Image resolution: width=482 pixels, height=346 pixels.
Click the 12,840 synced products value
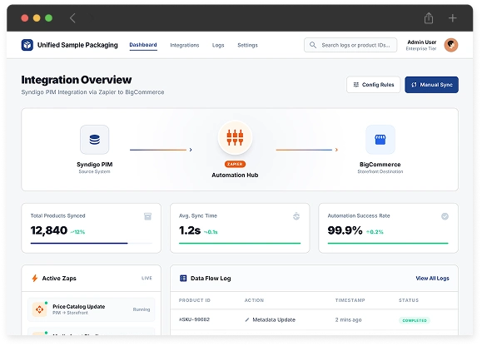point(49,230)
